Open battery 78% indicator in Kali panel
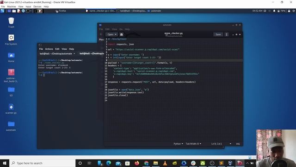Viewport: 296px width, 167px height. (x=281, y=11)
